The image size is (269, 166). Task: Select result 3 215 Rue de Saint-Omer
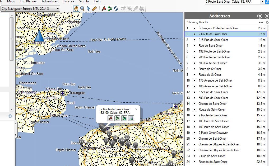tap(226, 40)
